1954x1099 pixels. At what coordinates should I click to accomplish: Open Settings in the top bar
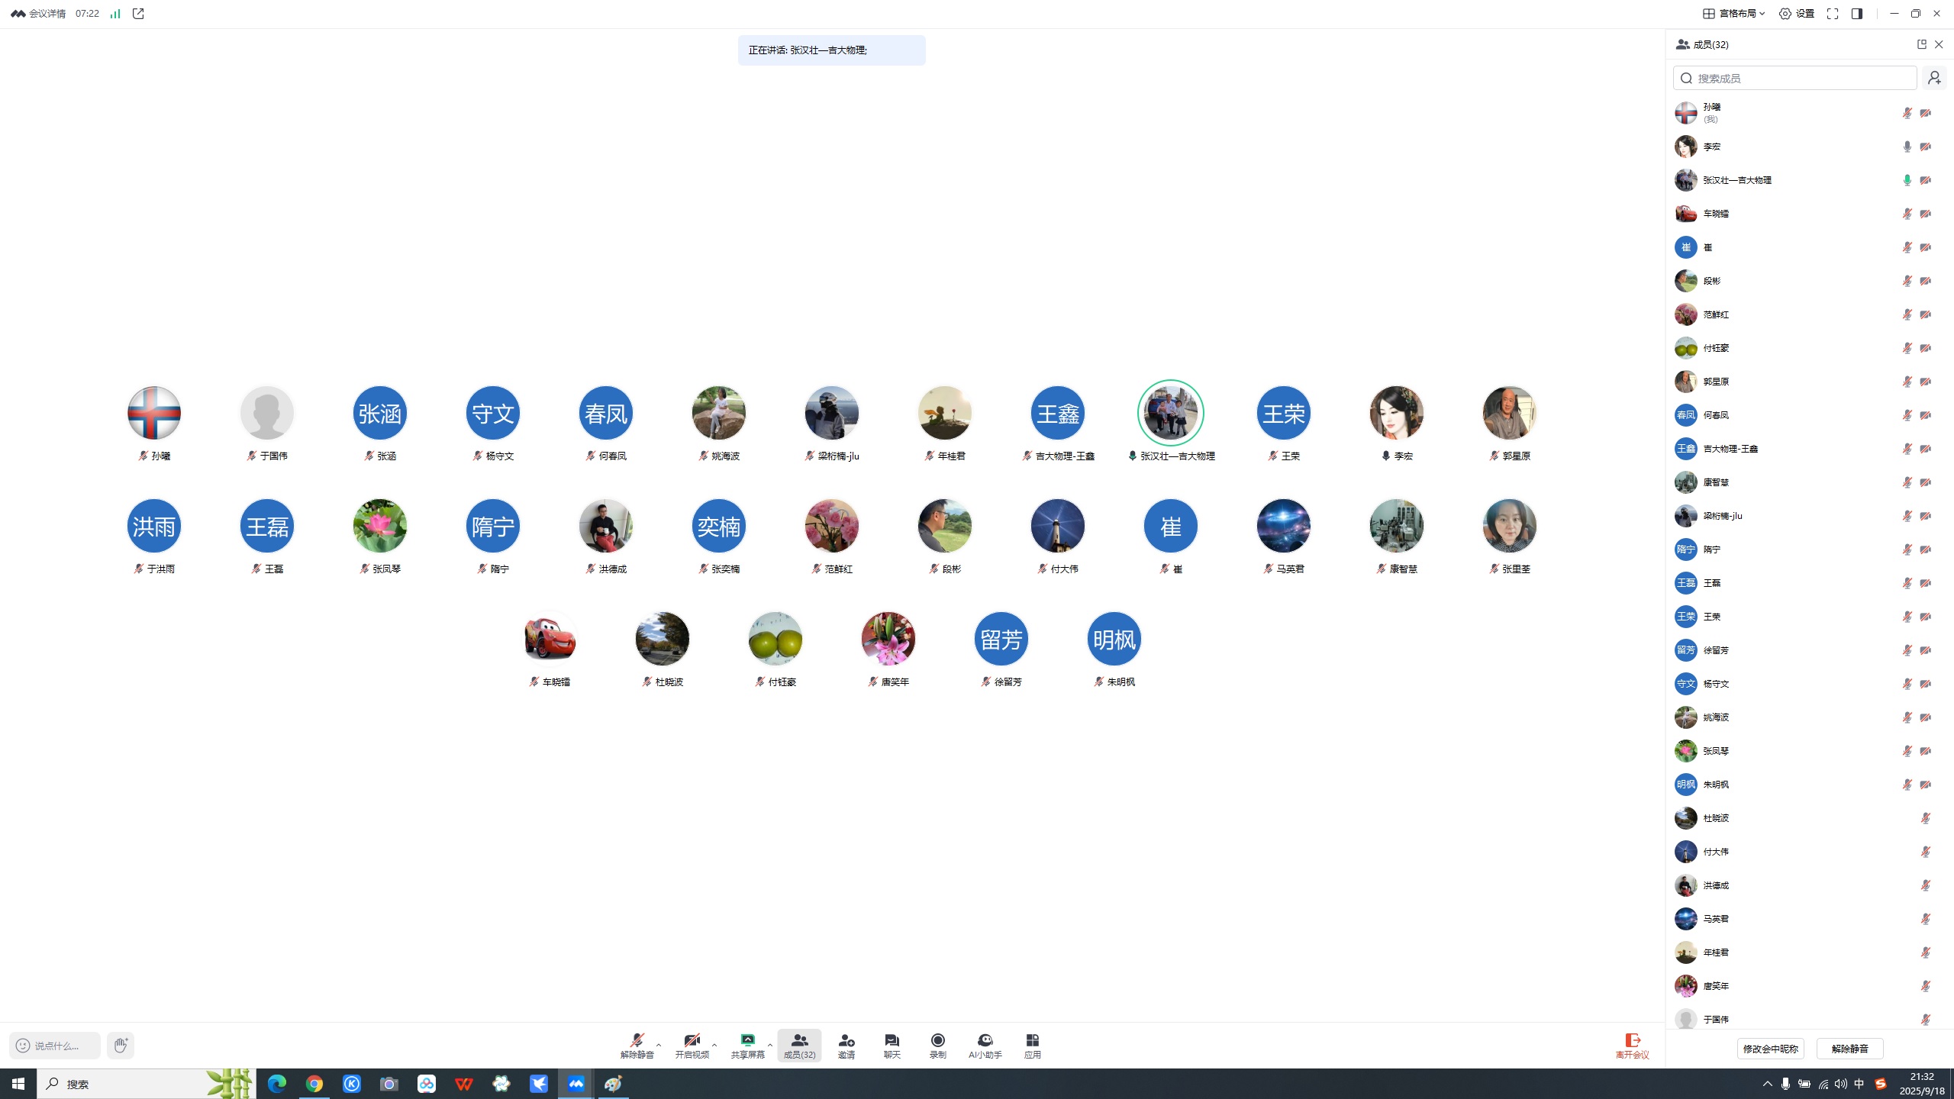coord(1796,13)
